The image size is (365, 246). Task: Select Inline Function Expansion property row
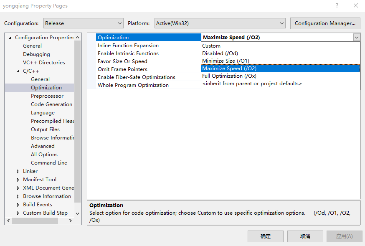149,46
